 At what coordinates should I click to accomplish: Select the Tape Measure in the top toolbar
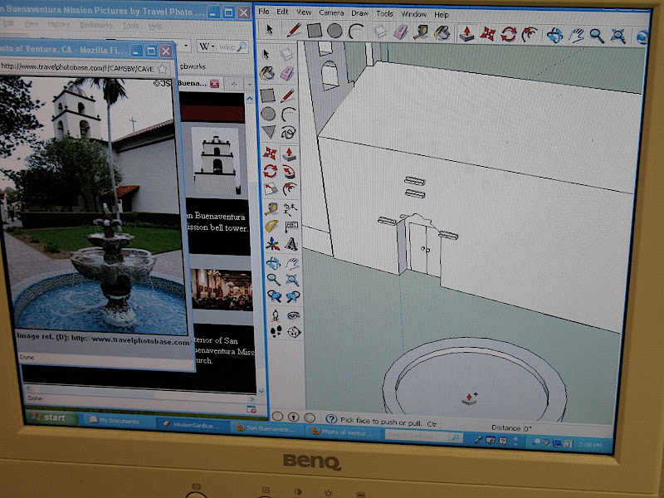pyautogui.click(x=421, y=32)
